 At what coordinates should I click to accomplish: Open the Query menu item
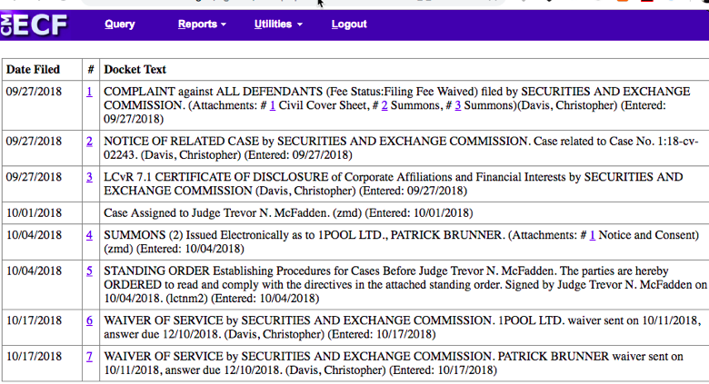click(x=119, y=25)
